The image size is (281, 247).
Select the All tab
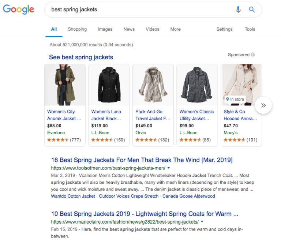54,29
